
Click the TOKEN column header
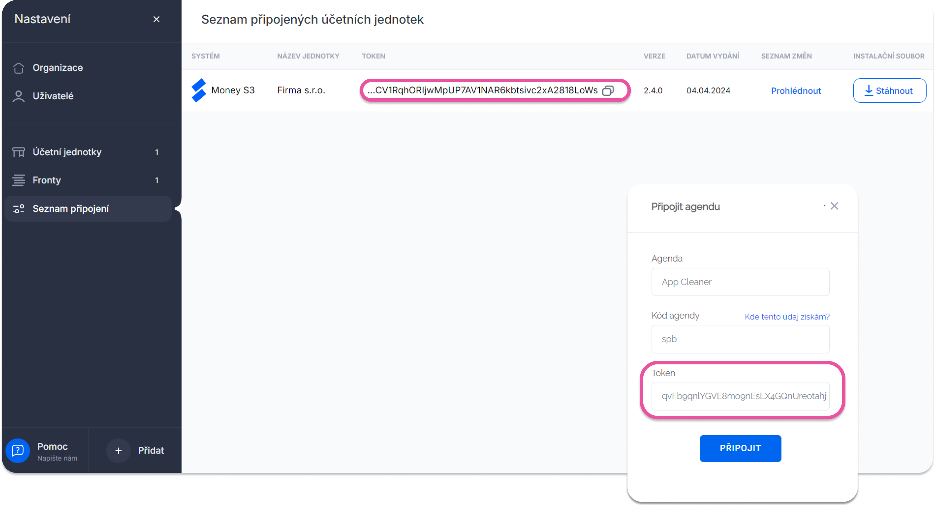pyautogui.click(x=373, y=56)
